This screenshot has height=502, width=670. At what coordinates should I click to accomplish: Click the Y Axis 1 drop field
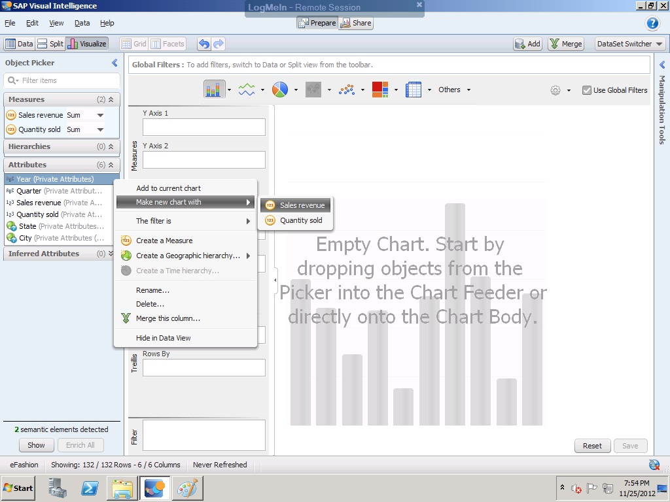coord(204,127)
